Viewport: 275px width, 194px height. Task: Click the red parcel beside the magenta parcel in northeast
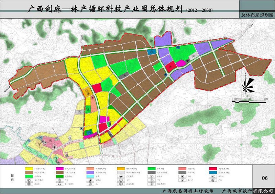[x=170, y=67]
